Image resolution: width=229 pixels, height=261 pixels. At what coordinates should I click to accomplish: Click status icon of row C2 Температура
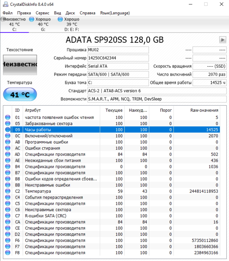pos(7,191)
